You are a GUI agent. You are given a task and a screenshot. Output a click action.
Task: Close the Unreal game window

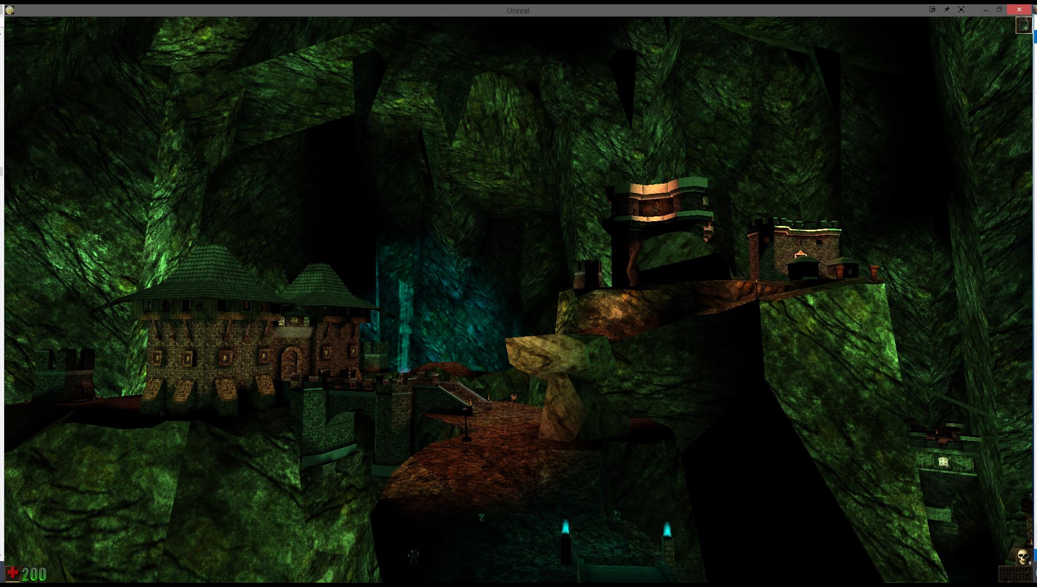(x=1019, y=10)
